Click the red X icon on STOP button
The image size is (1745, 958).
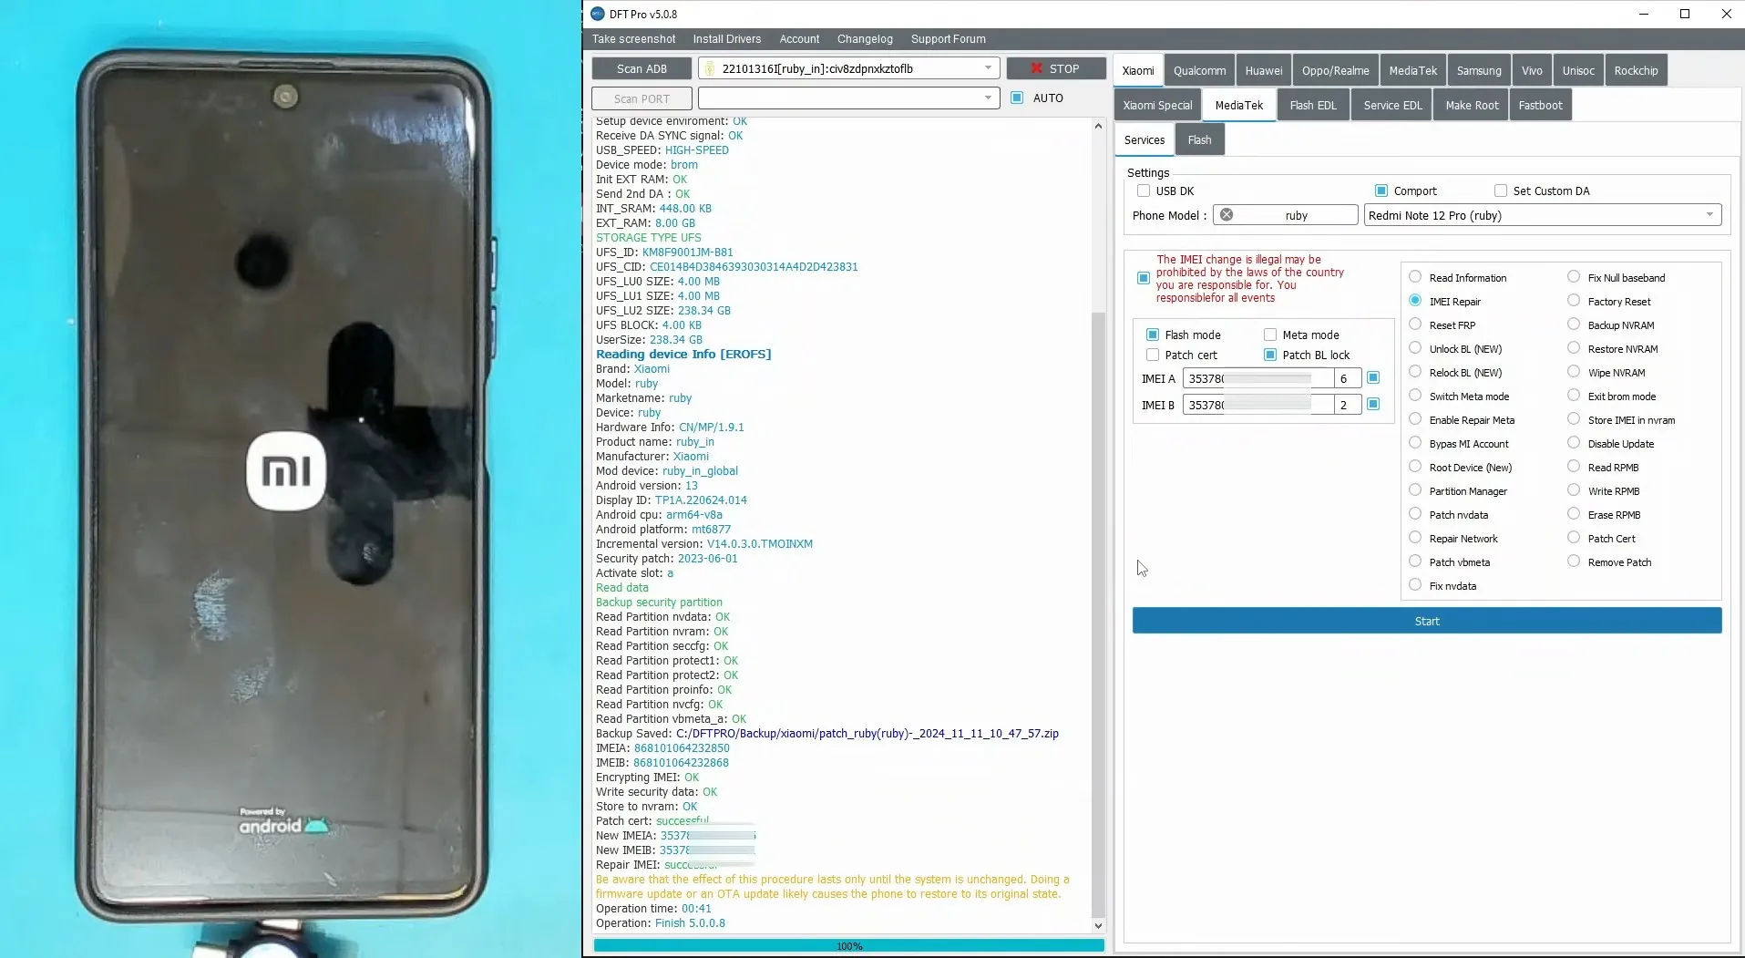[x=1036, y=68]
